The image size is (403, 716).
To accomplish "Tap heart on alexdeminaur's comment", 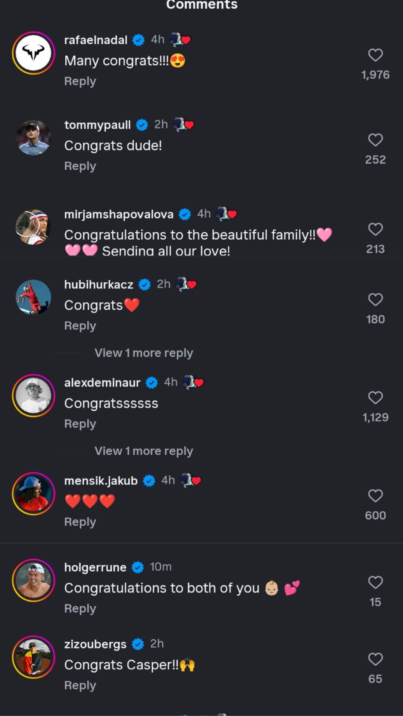I will [375, 398].
